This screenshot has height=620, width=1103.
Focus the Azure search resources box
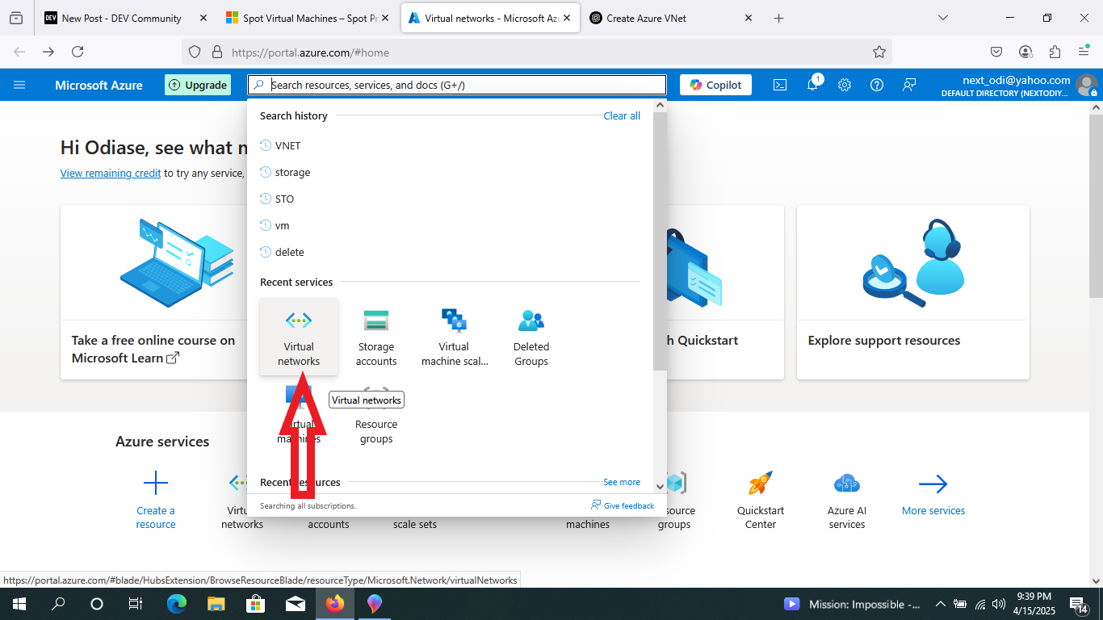point(457,85)
